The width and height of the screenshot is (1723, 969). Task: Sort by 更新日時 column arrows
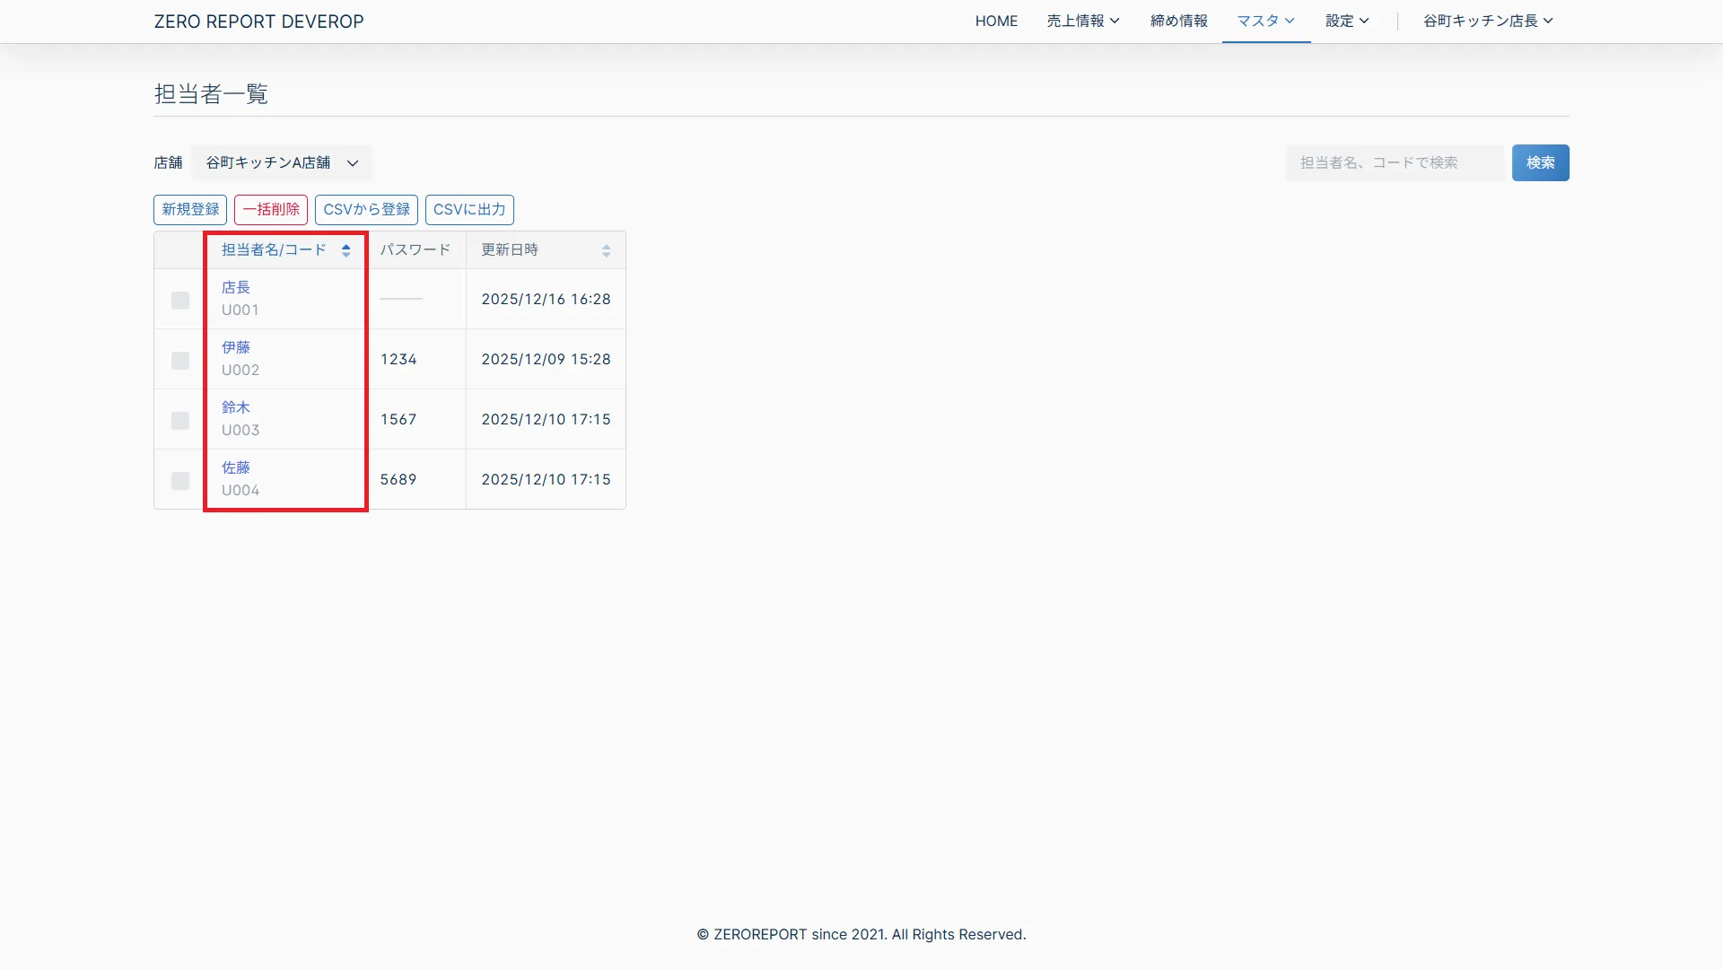(x=606, y=250)
